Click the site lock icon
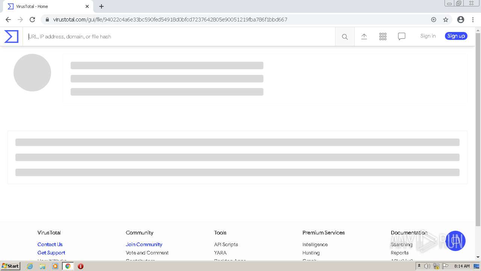The image size is (481, 271). tap(47, 20)
